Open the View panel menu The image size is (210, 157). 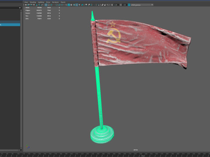(26, 2)
